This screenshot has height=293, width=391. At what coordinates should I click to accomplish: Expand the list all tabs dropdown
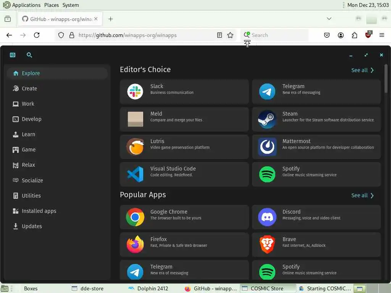(x=329, y=19)
